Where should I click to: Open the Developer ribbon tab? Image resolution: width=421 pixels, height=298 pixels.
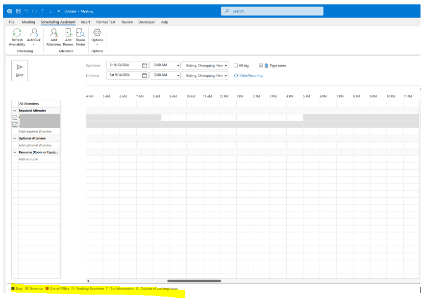point(147,22)
